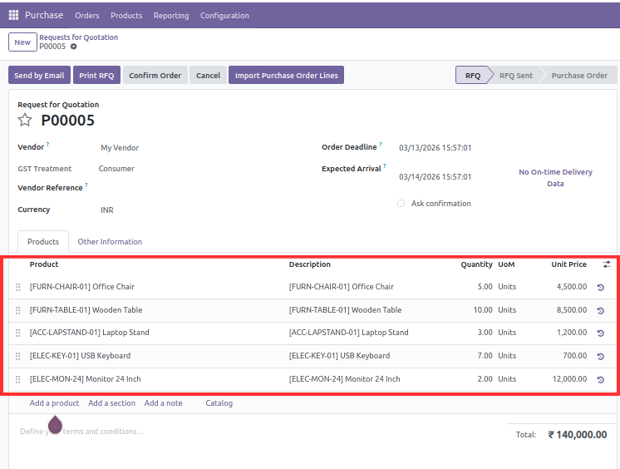Tick the Ask confirmation checkbox

coord(401,204)
